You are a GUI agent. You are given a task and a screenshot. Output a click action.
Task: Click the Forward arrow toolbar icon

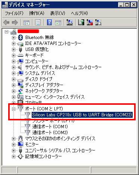click(x=15, y=23)
